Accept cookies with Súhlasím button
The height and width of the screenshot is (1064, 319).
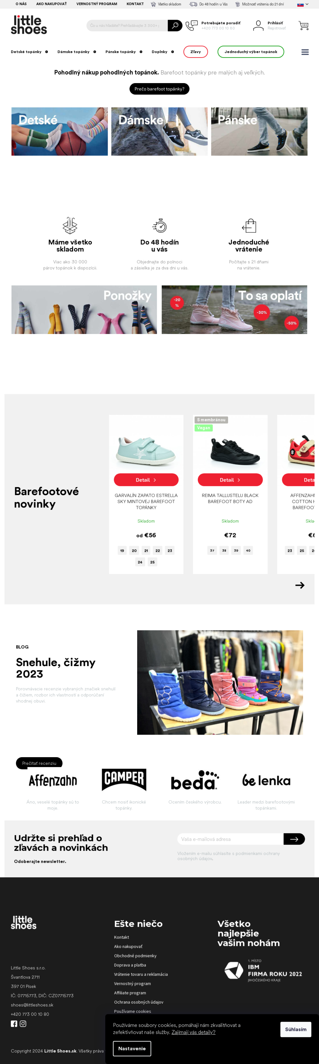tap(296, 1029)
